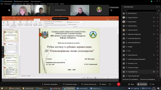Open the Windows Start menu
161x90 pixels.
[x=2, y=88]
